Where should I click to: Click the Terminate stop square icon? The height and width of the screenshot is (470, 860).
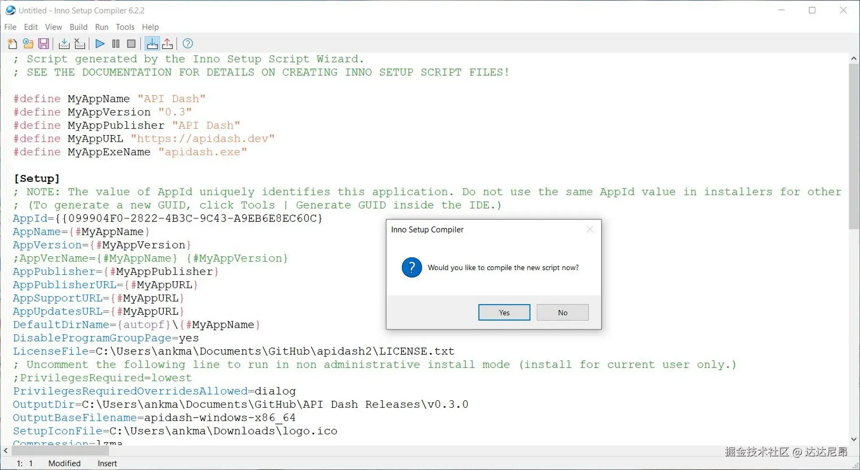coord(131,43)
